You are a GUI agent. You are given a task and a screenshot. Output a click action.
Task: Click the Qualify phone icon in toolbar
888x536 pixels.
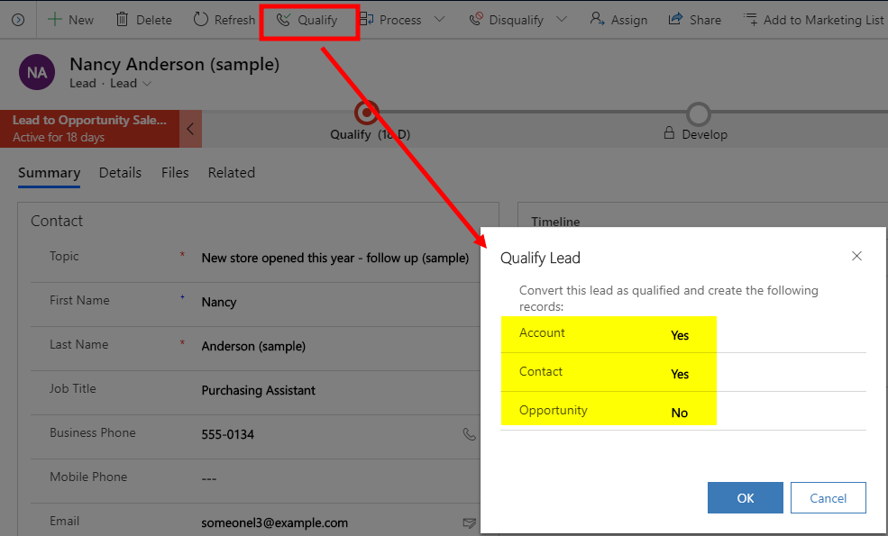point(284,20)
